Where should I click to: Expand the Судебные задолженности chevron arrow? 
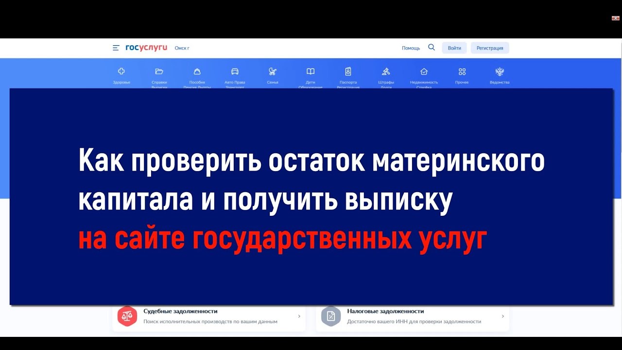point(299,316)
